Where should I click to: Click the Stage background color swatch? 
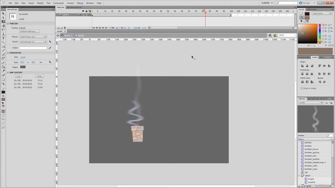(23, 67)
